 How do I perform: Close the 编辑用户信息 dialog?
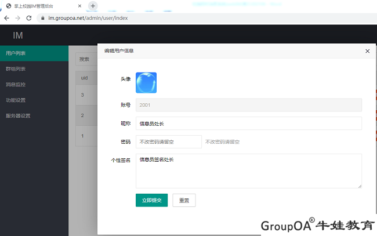367,51
